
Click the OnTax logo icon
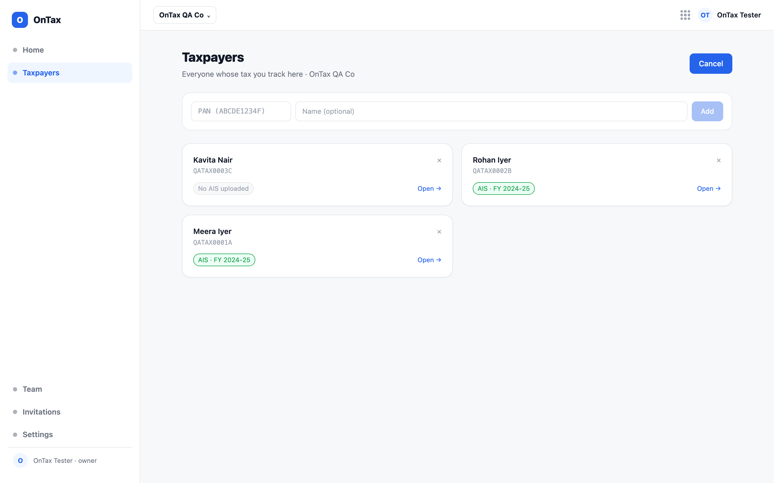20,20
